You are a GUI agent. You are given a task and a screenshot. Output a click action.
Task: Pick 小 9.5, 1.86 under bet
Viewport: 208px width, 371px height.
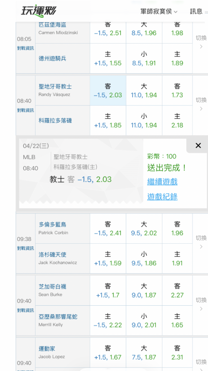(144, 259)
